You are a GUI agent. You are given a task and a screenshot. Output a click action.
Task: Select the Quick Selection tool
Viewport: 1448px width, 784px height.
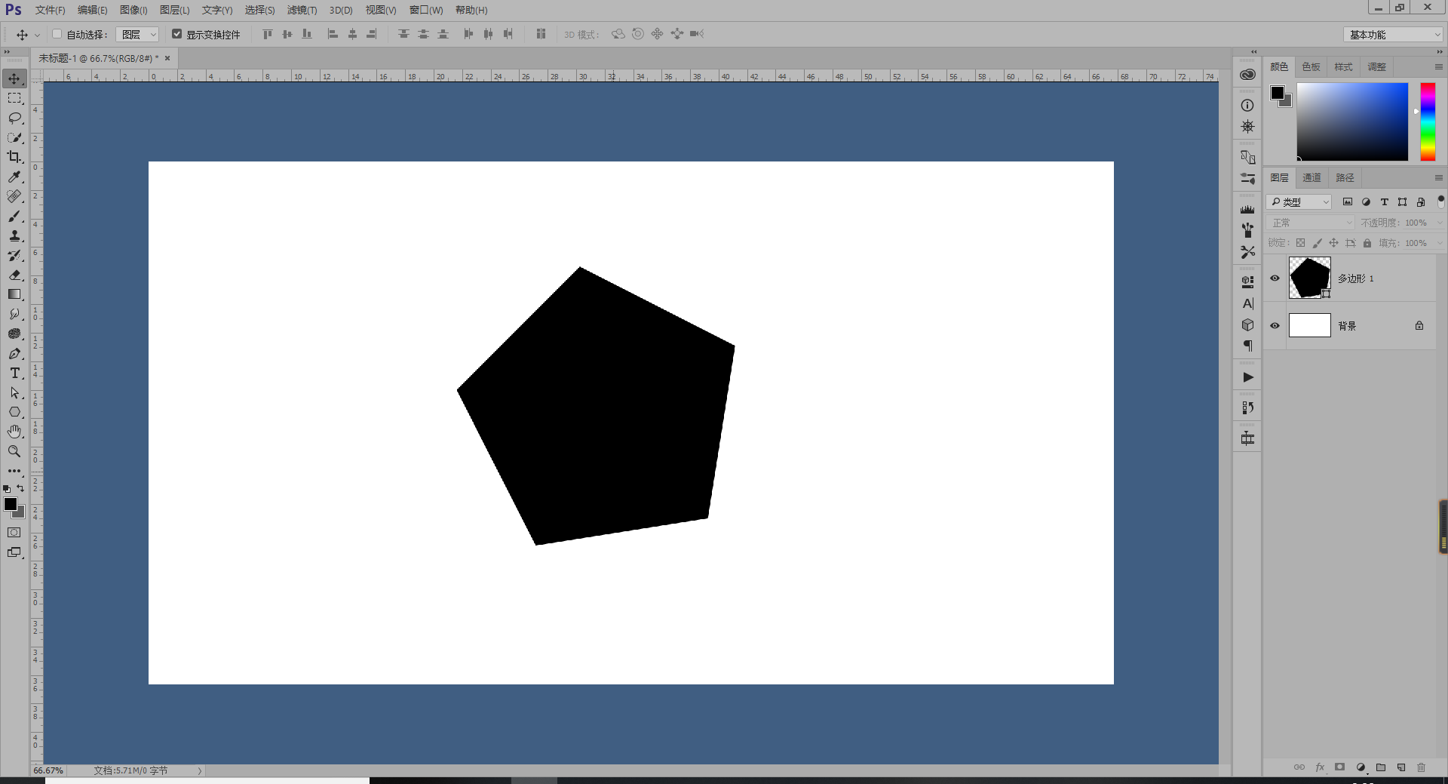coord(14,137)
